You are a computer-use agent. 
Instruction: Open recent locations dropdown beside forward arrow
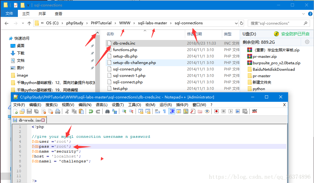[23, 23]
